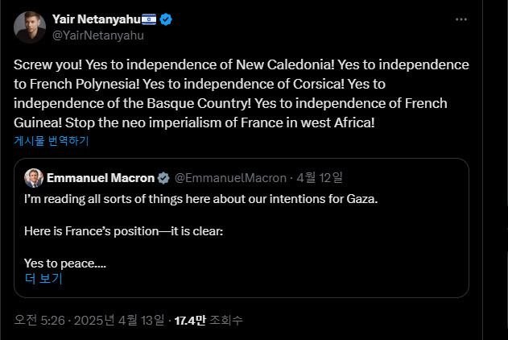Screen dimensions: 508x340
Task: View the 17.4만 조회수 view count
Action: tap(209, 321)
